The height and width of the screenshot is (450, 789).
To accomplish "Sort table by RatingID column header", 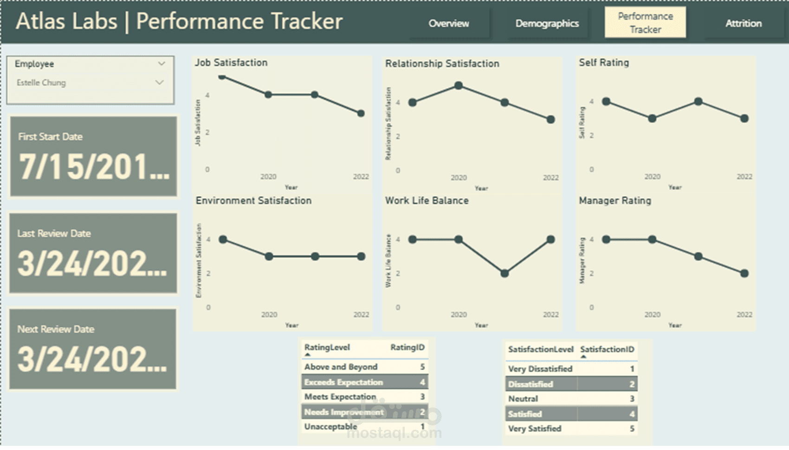I will [x=407, y=347].
